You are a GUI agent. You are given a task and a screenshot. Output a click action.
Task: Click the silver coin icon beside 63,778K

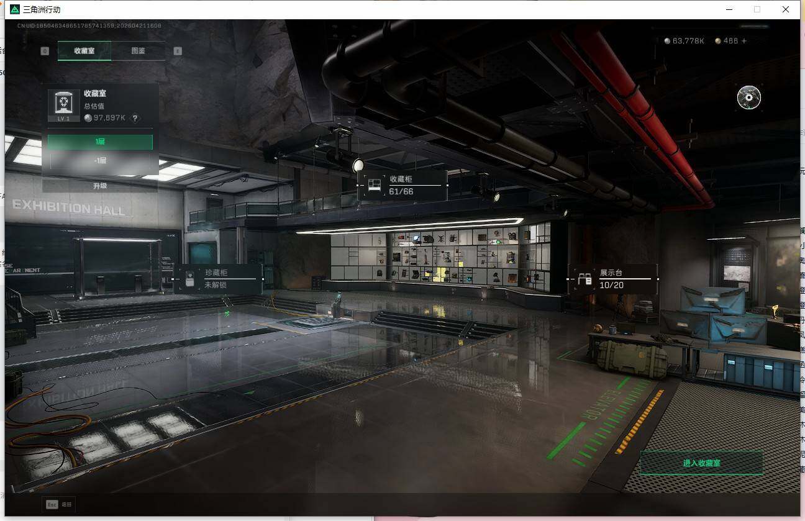[x=667, y=41]
